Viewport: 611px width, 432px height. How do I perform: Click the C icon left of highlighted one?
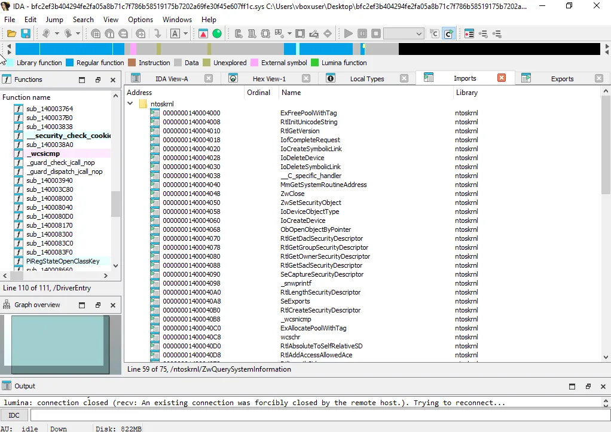pos(434,34)
